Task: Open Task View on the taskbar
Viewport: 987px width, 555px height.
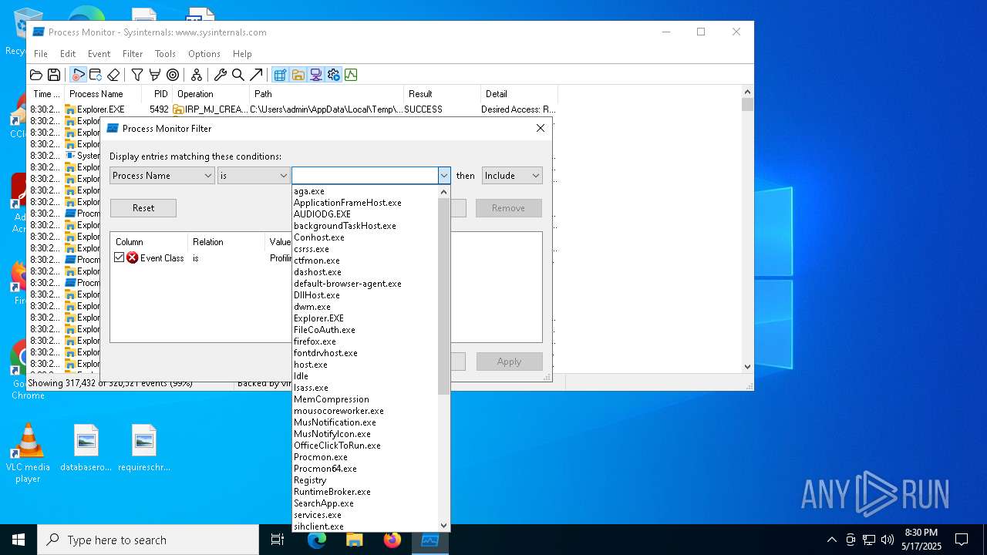Action: tap(278, 540)
